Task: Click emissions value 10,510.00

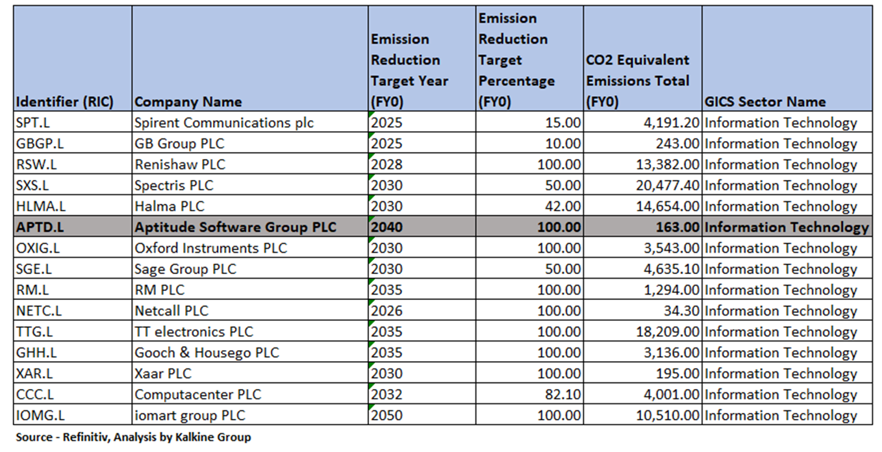Action: tap(642, 415)
